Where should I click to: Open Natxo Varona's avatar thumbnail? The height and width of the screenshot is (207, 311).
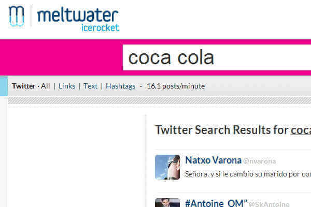coord(167,167)
